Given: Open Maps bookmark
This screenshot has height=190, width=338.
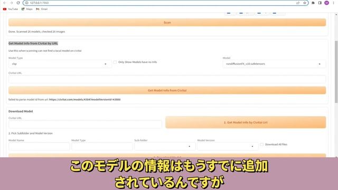Looking at the screenshot, I should click(x=27, y=9).
